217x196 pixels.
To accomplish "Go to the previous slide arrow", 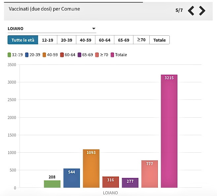I will [x=191, y=11].
